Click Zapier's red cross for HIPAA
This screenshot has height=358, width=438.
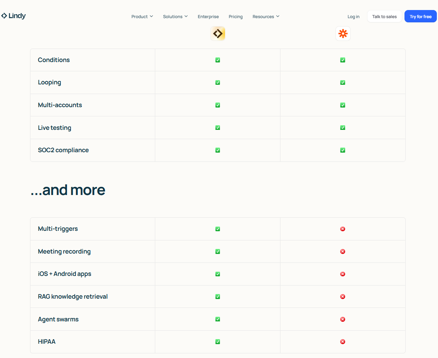click(x=343, y=341)
